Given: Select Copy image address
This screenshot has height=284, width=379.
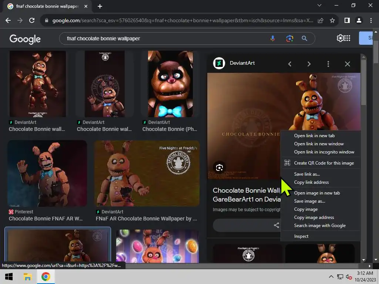Looking at the screenshot, I should pos(314,217).
